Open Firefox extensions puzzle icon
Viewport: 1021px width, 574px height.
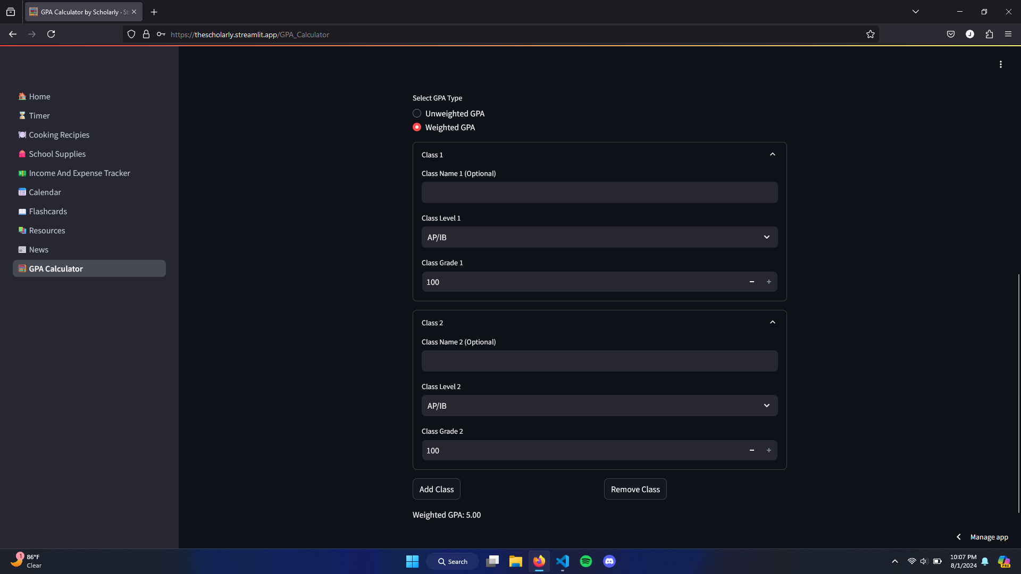click(x=989, y=35)
